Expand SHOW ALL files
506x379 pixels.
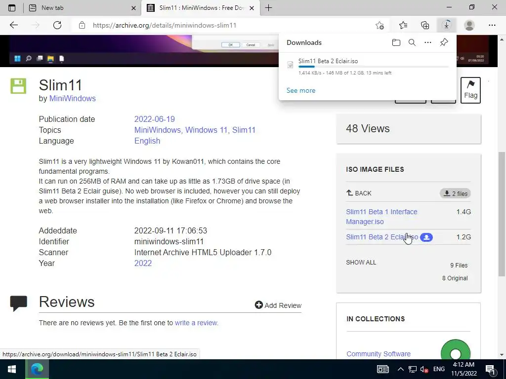[x=361, y=263]
